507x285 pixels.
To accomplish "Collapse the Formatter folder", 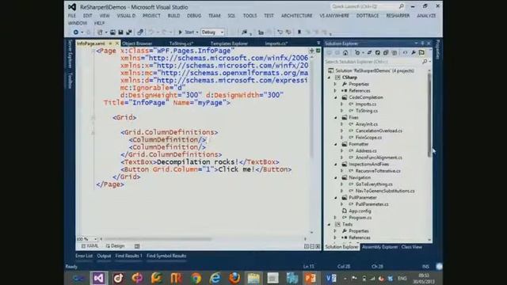I will [x=335, y=144].
